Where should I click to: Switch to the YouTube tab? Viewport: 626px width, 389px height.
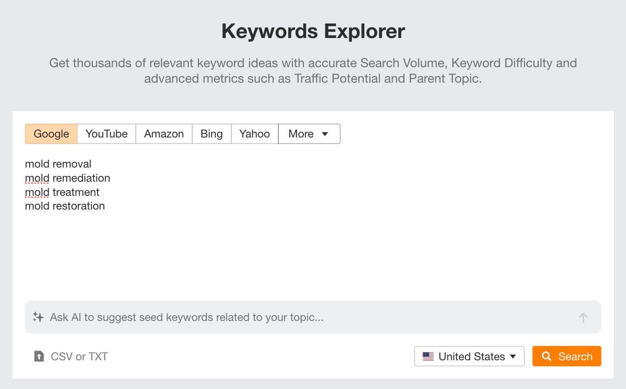106,133
